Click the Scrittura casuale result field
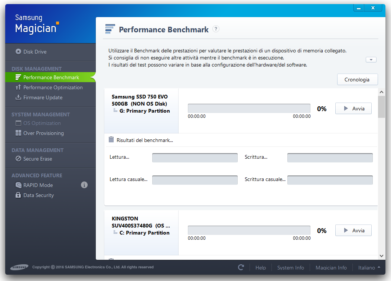The image size is (391, 281). pyautogui.click(x=330, y=180)
